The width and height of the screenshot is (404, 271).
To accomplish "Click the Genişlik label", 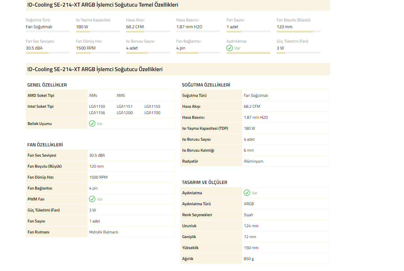I will pyautogui.click(x=189, y=237).
